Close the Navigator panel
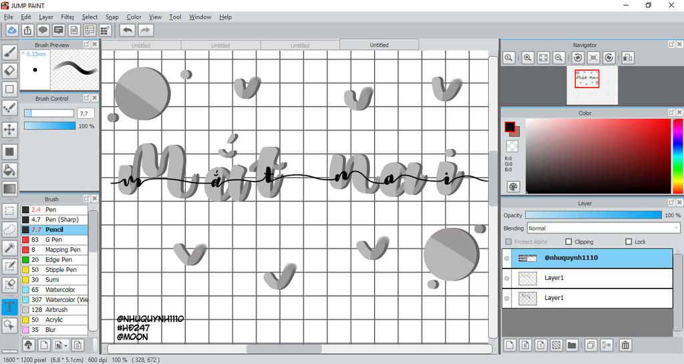Viewport: 684px width, 364px height. pyautogui.click(x=679, y=45)
